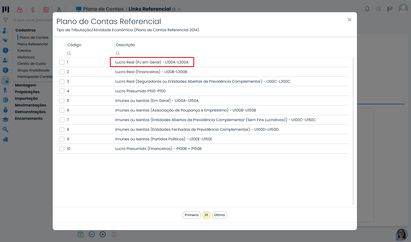The image size is (411, 242).
Task: Click the plus circle add icon
Action: pos(103,235)
